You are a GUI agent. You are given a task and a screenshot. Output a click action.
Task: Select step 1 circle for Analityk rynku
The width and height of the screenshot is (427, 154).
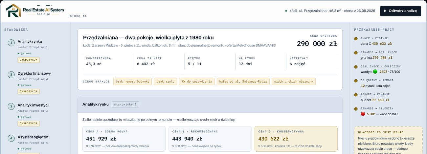pyautogui.click(x=11, y=43)
